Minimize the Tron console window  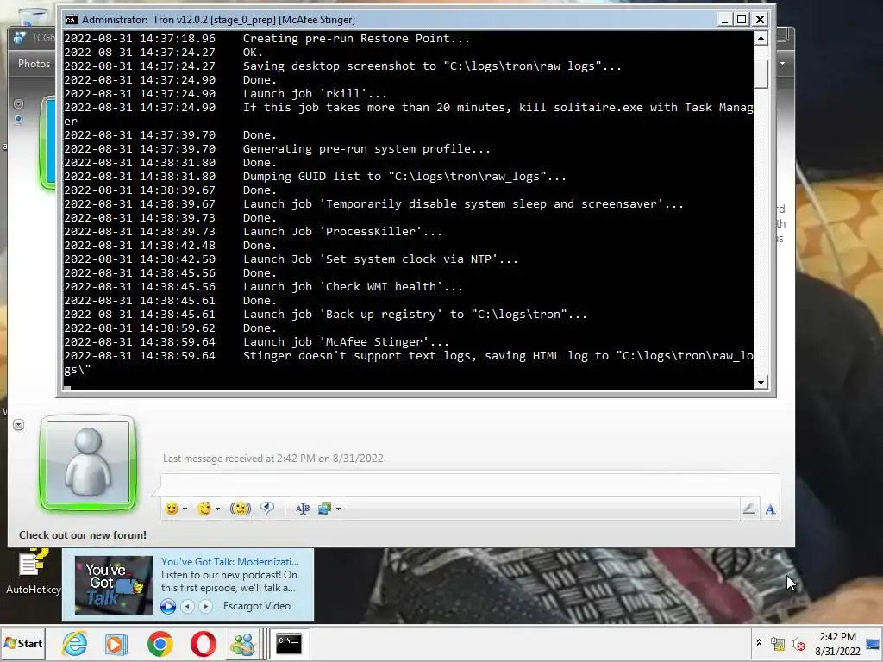pyautogui.click(x=724, y=20)
